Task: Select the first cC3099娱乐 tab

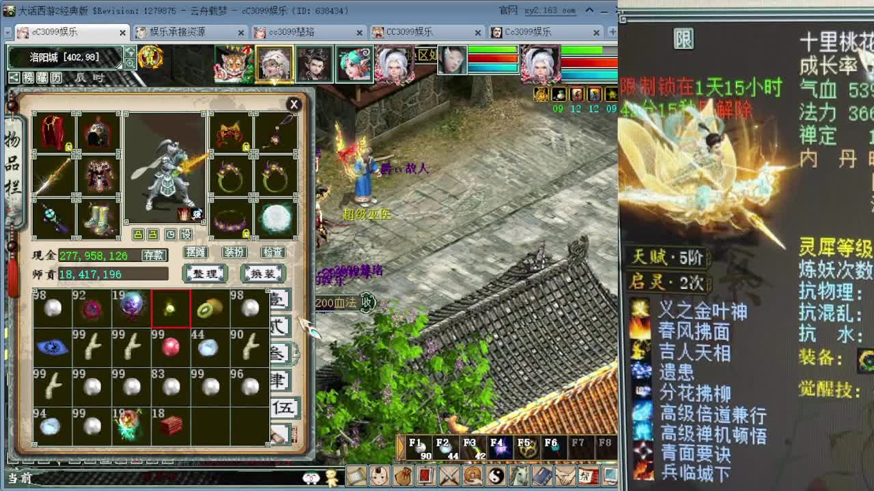Action: coord(71,32)
